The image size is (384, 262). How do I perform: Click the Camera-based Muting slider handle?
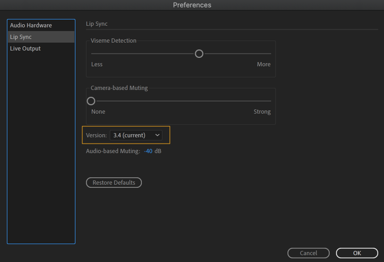(91, 100)
